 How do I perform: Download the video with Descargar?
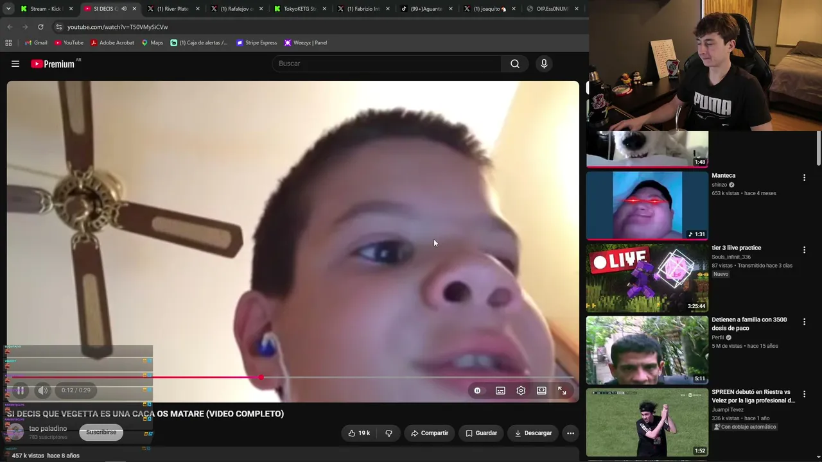(x=533, y=433)
